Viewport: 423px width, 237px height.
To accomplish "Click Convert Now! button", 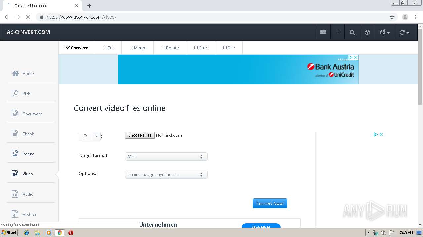I will (270, 203).
